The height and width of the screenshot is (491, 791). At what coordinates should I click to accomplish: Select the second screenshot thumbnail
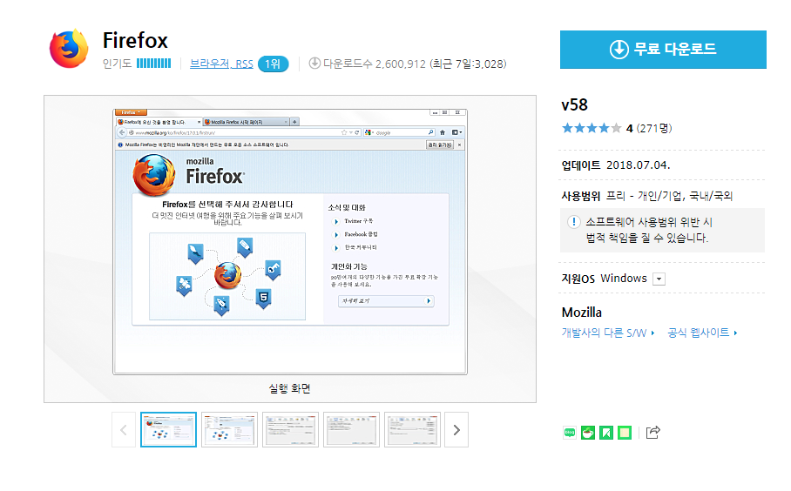tap(229, 429)
